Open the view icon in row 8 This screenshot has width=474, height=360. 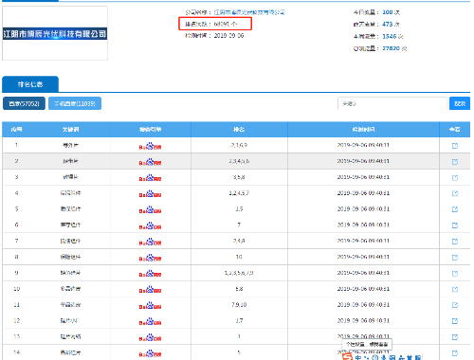[455, 258]
